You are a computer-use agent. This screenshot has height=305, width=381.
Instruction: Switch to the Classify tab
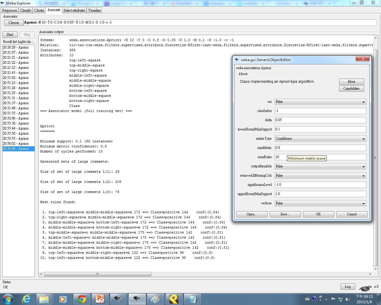click(26, 10)
